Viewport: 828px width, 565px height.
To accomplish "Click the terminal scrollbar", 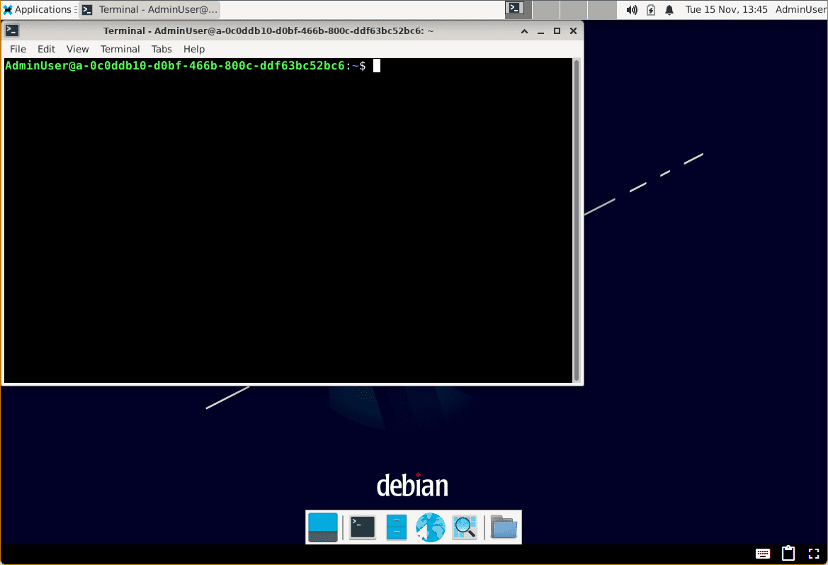I will click(577, 220).
